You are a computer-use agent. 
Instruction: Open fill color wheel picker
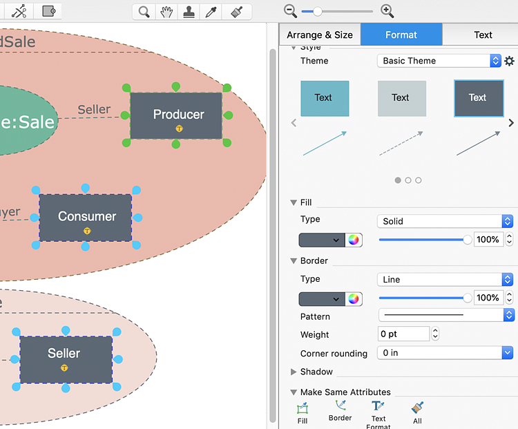pyautogui.click(x=353, y=240)
